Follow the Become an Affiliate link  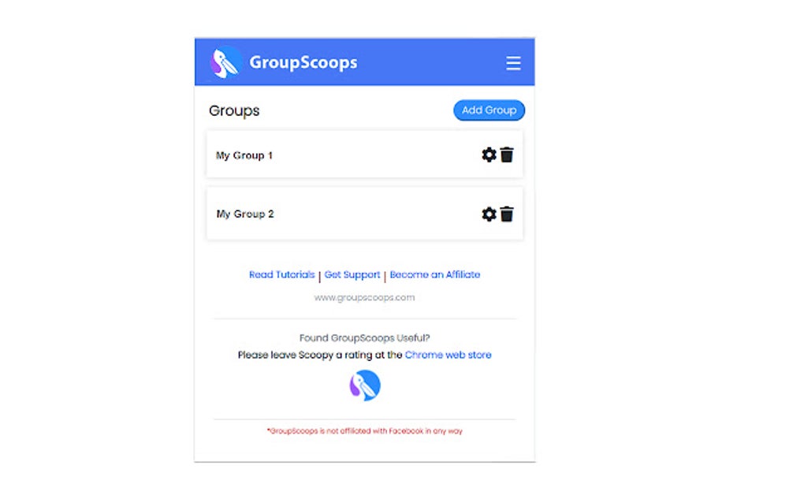[435, 275]
